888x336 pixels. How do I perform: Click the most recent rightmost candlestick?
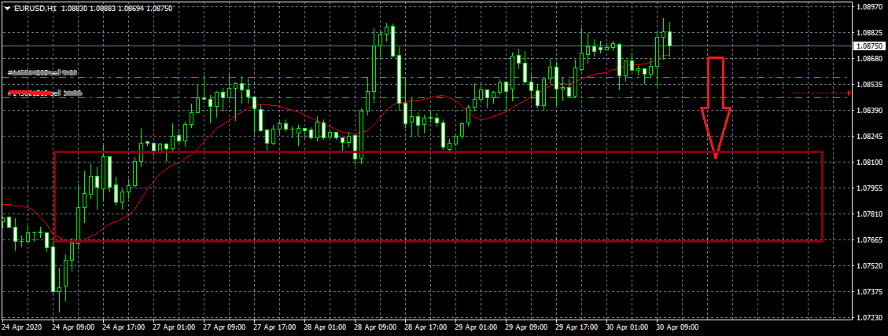point(669,39)
